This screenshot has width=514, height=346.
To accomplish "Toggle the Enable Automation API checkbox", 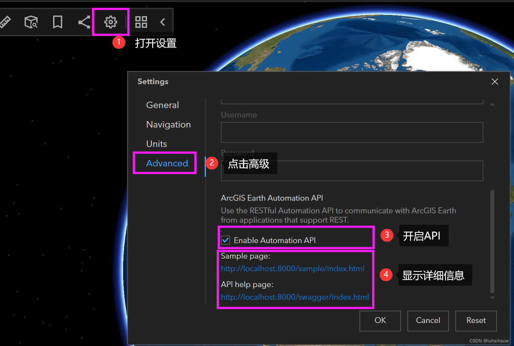I will coord(225,240).
